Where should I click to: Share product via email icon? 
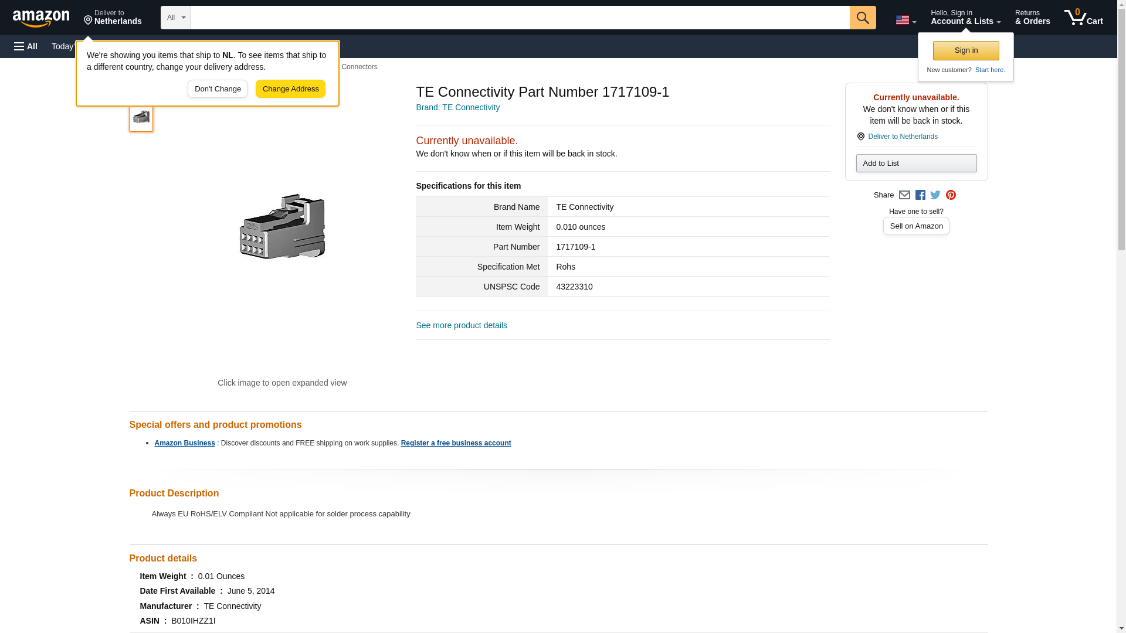(904, 195)
